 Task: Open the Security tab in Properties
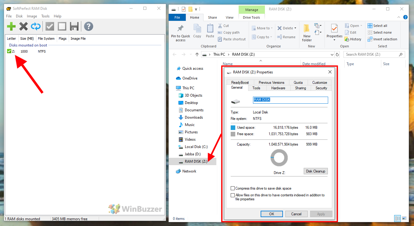[x=321, y=88]
